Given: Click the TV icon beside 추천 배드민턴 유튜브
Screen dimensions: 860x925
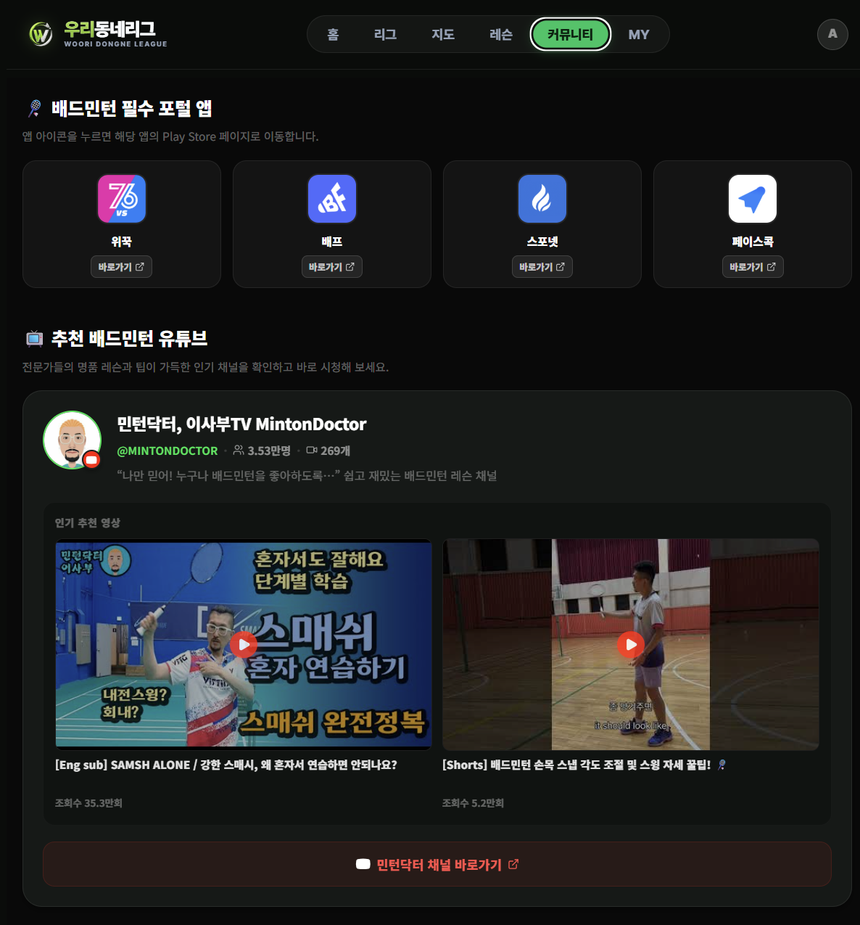Looking at the screenshot, I should (x=34, y=338).
